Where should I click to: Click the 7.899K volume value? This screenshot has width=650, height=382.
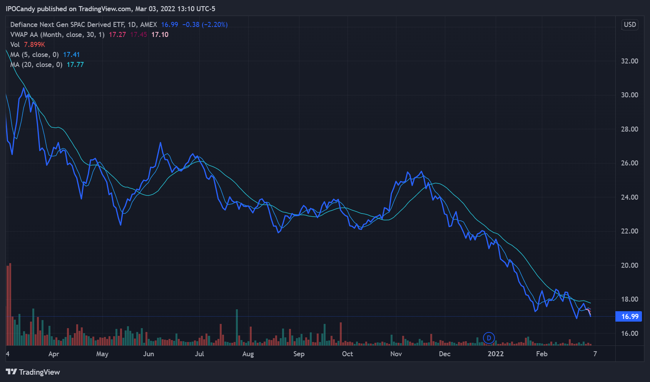(x=34, y=45)
